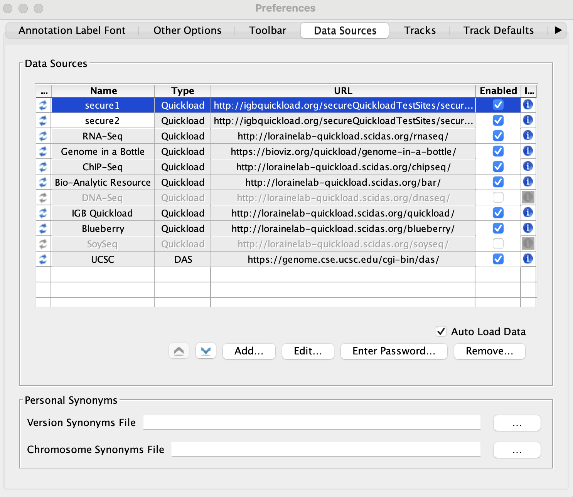Click the Add... button
This screenshot has height=497, width=573.
point(249,351)
